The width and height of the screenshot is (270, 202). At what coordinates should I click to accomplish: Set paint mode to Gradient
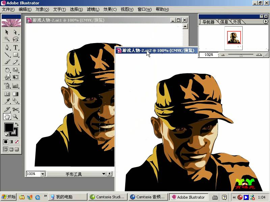coord(11,142)
